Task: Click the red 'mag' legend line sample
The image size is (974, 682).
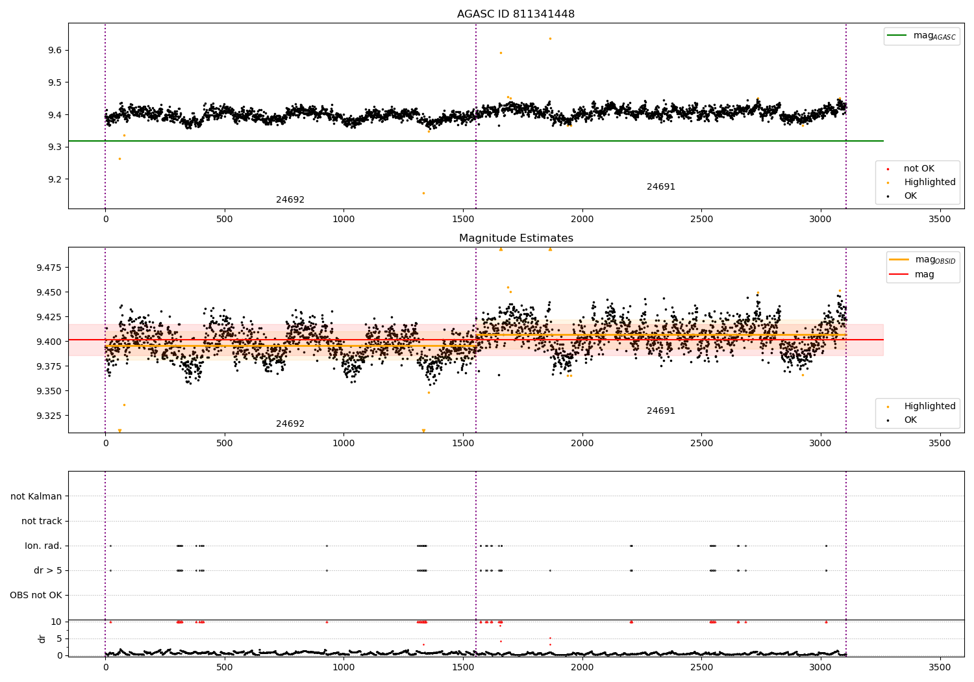Action: (x=899, y=275)
